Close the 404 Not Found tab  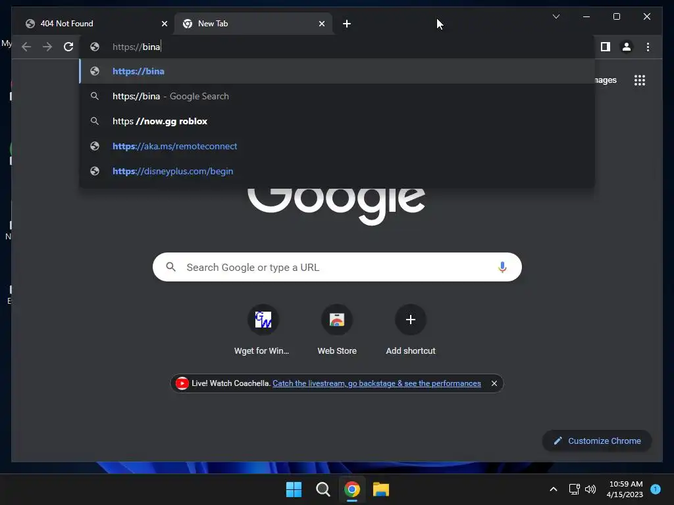[x=164, y=24]
